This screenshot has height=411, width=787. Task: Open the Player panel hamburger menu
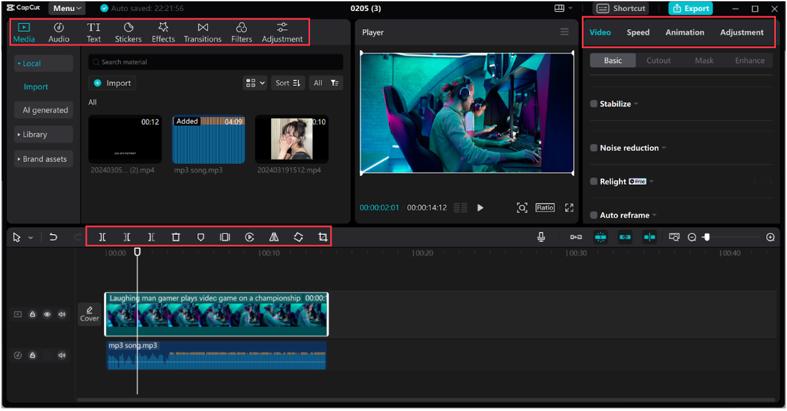pos(564,32)
